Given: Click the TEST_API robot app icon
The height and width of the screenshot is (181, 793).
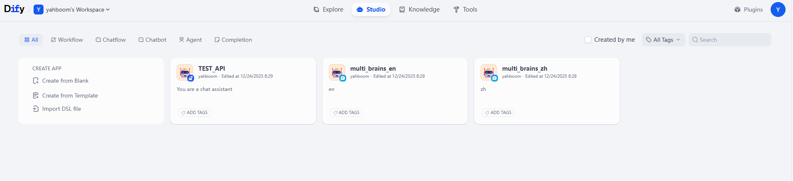Looking at the screenshot, I should click(185, 72).
